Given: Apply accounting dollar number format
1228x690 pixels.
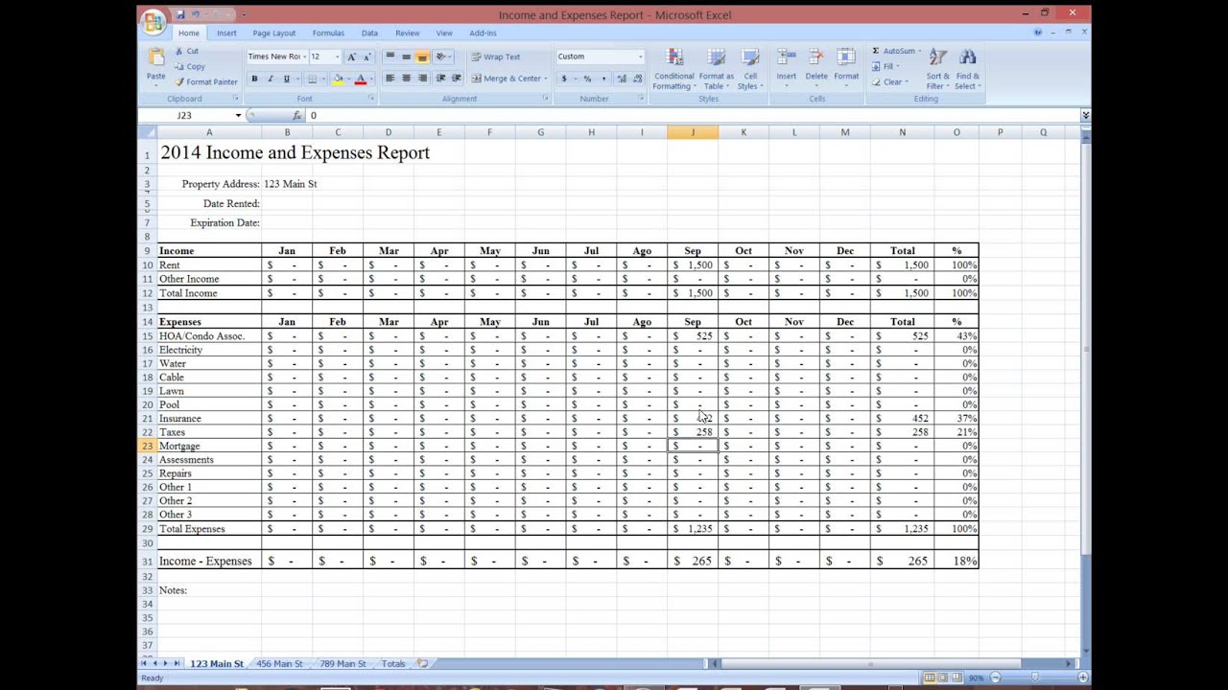Looking at the screenshot, I should 564,79.
